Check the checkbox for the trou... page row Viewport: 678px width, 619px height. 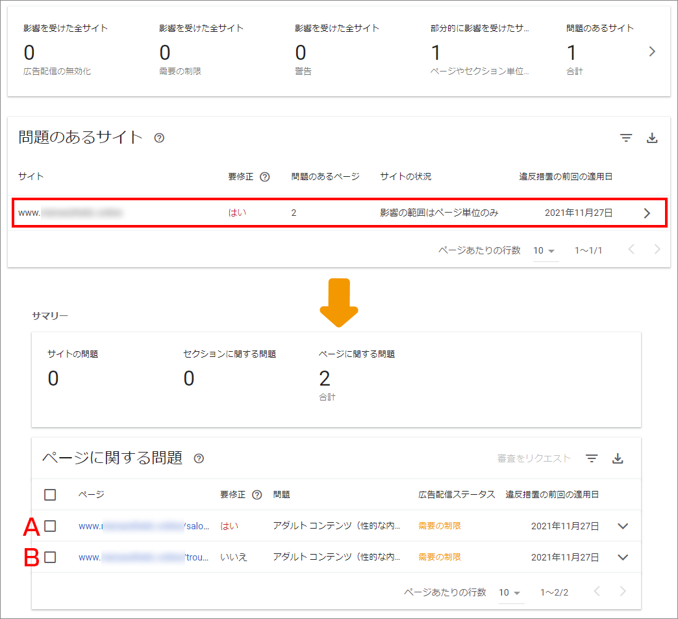click(50, 557)
